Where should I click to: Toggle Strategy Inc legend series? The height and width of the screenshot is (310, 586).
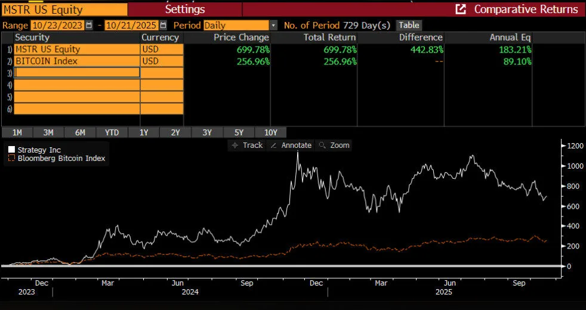[11, 150]
